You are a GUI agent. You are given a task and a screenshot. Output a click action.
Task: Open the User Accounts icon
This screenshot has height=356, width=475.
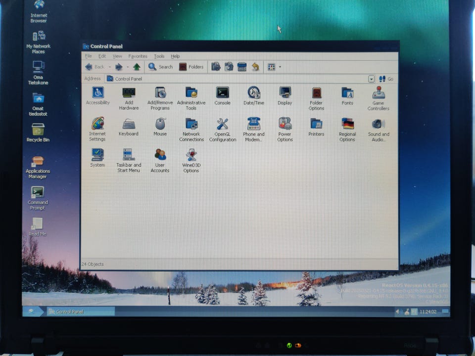160,155
